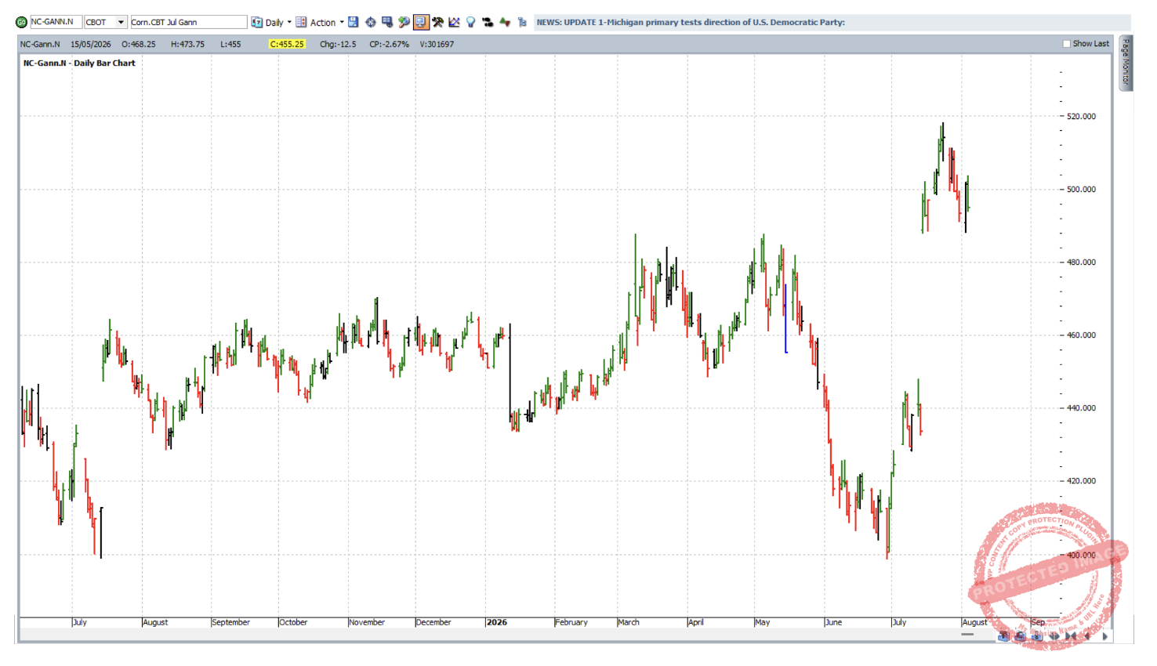1157x666 pixels.
Task: Click the April label on the time axis
Action: pyautogui.click(x=695, y=622)
